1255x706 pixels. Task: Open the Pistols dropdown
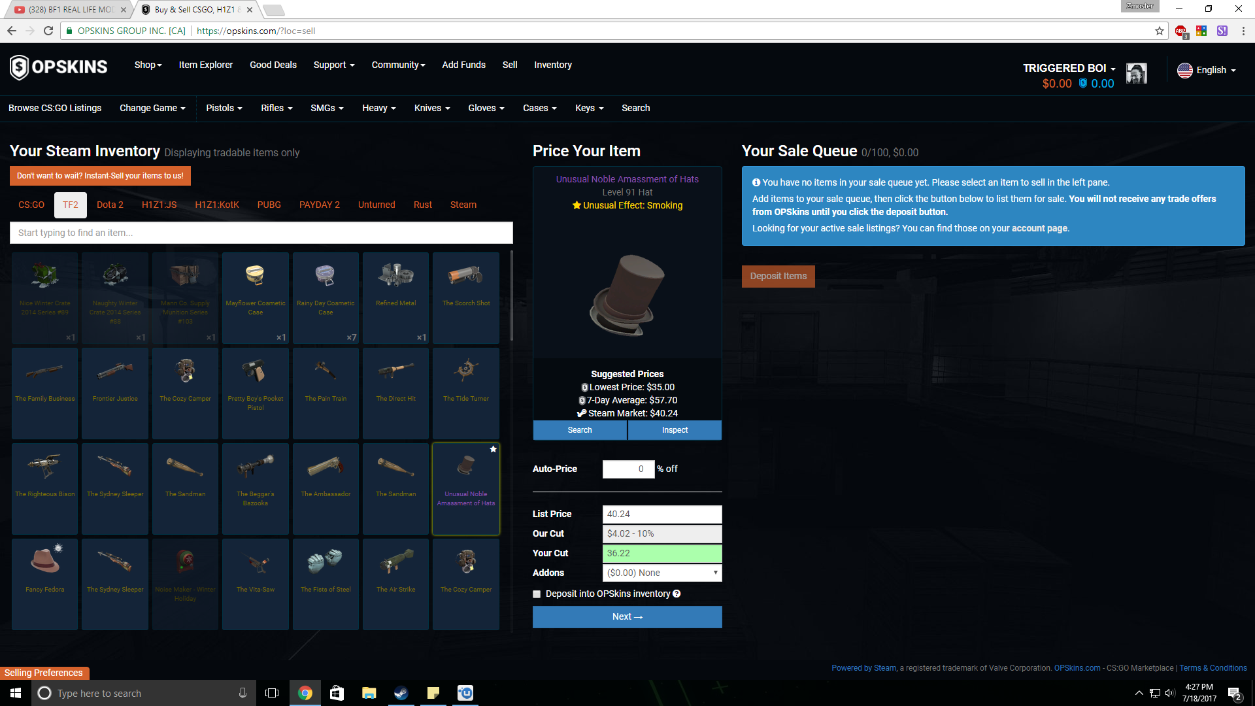pos(224,108)
